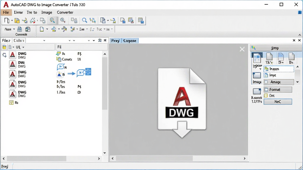Click file list scroll down arrow

point(104,153)
